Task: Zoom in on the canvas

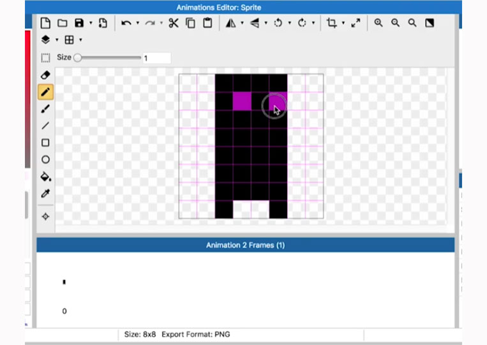Action: [x=378, y=23]
